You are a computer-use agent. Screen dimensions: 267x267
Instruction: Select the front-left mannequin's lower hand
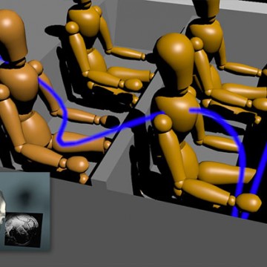click(x=77, y=165)
